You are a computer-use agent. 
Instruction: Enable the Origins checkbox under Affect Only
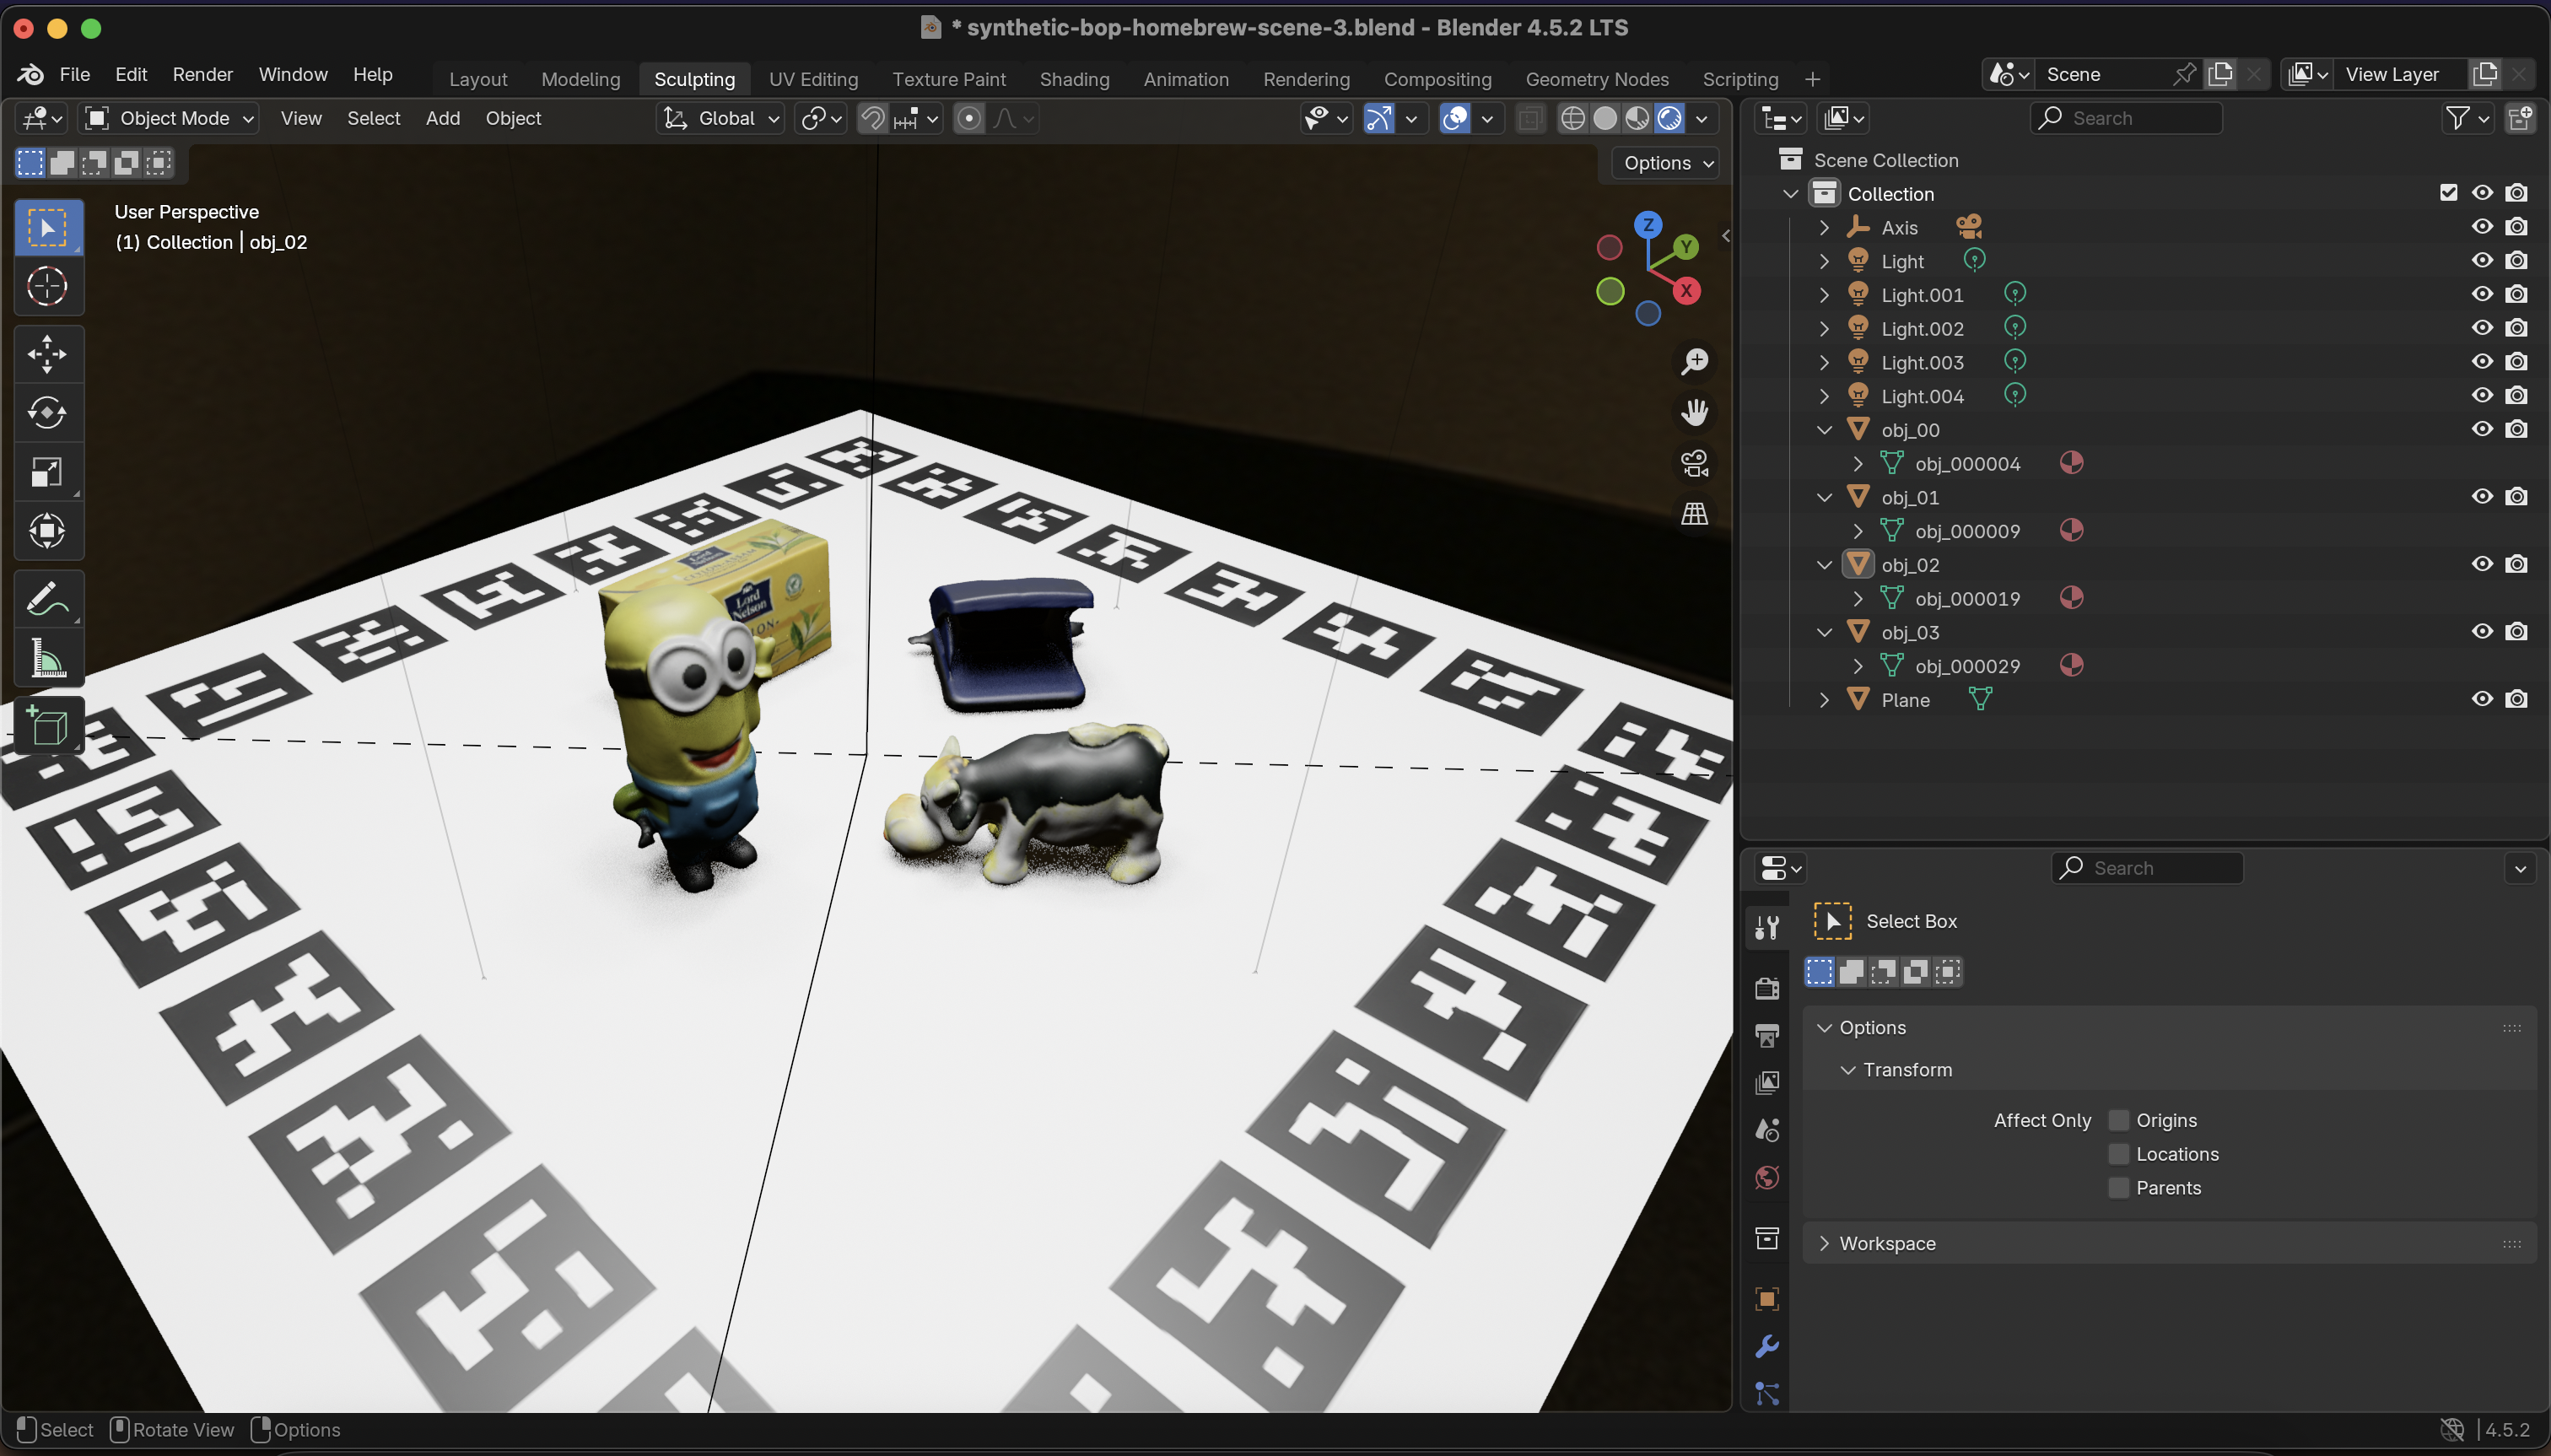point(2118,1120)
